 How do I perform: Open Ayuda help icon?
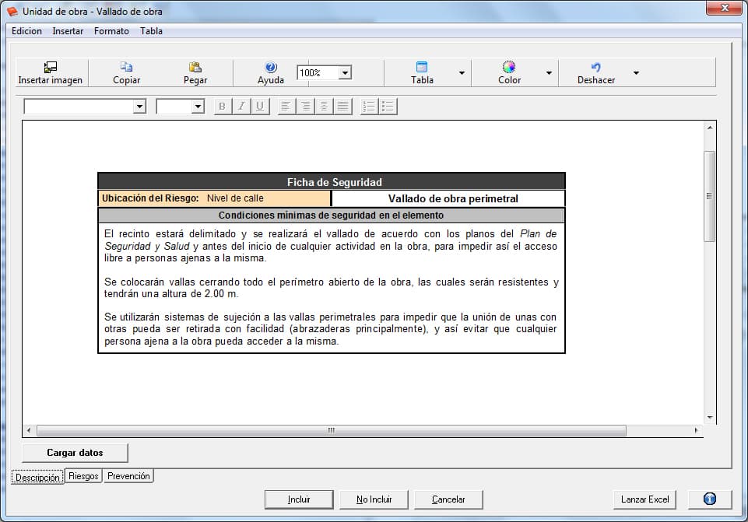[x=271, y=67]
